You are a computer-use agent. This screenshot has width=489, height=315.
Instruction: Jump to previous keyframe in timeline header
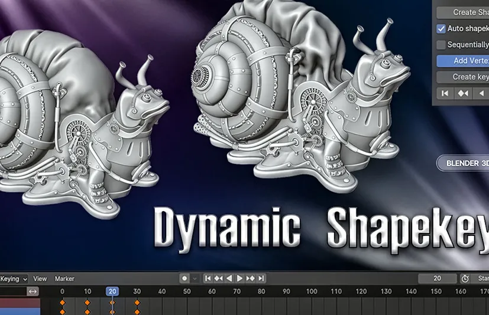coord(218,278)
